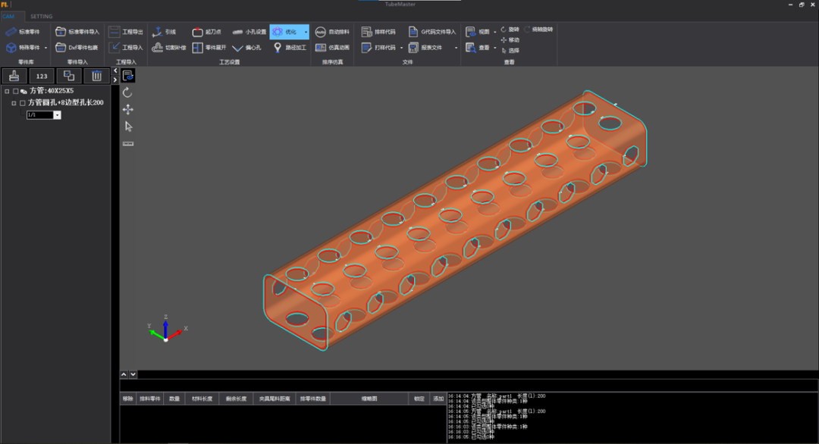Play 仿真动画 simulation animation
Screen dimensions: 819x444
(x=332, y=48)
